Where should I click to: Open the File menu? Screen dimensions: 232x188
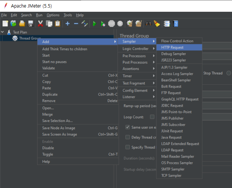tap(4, 15)
